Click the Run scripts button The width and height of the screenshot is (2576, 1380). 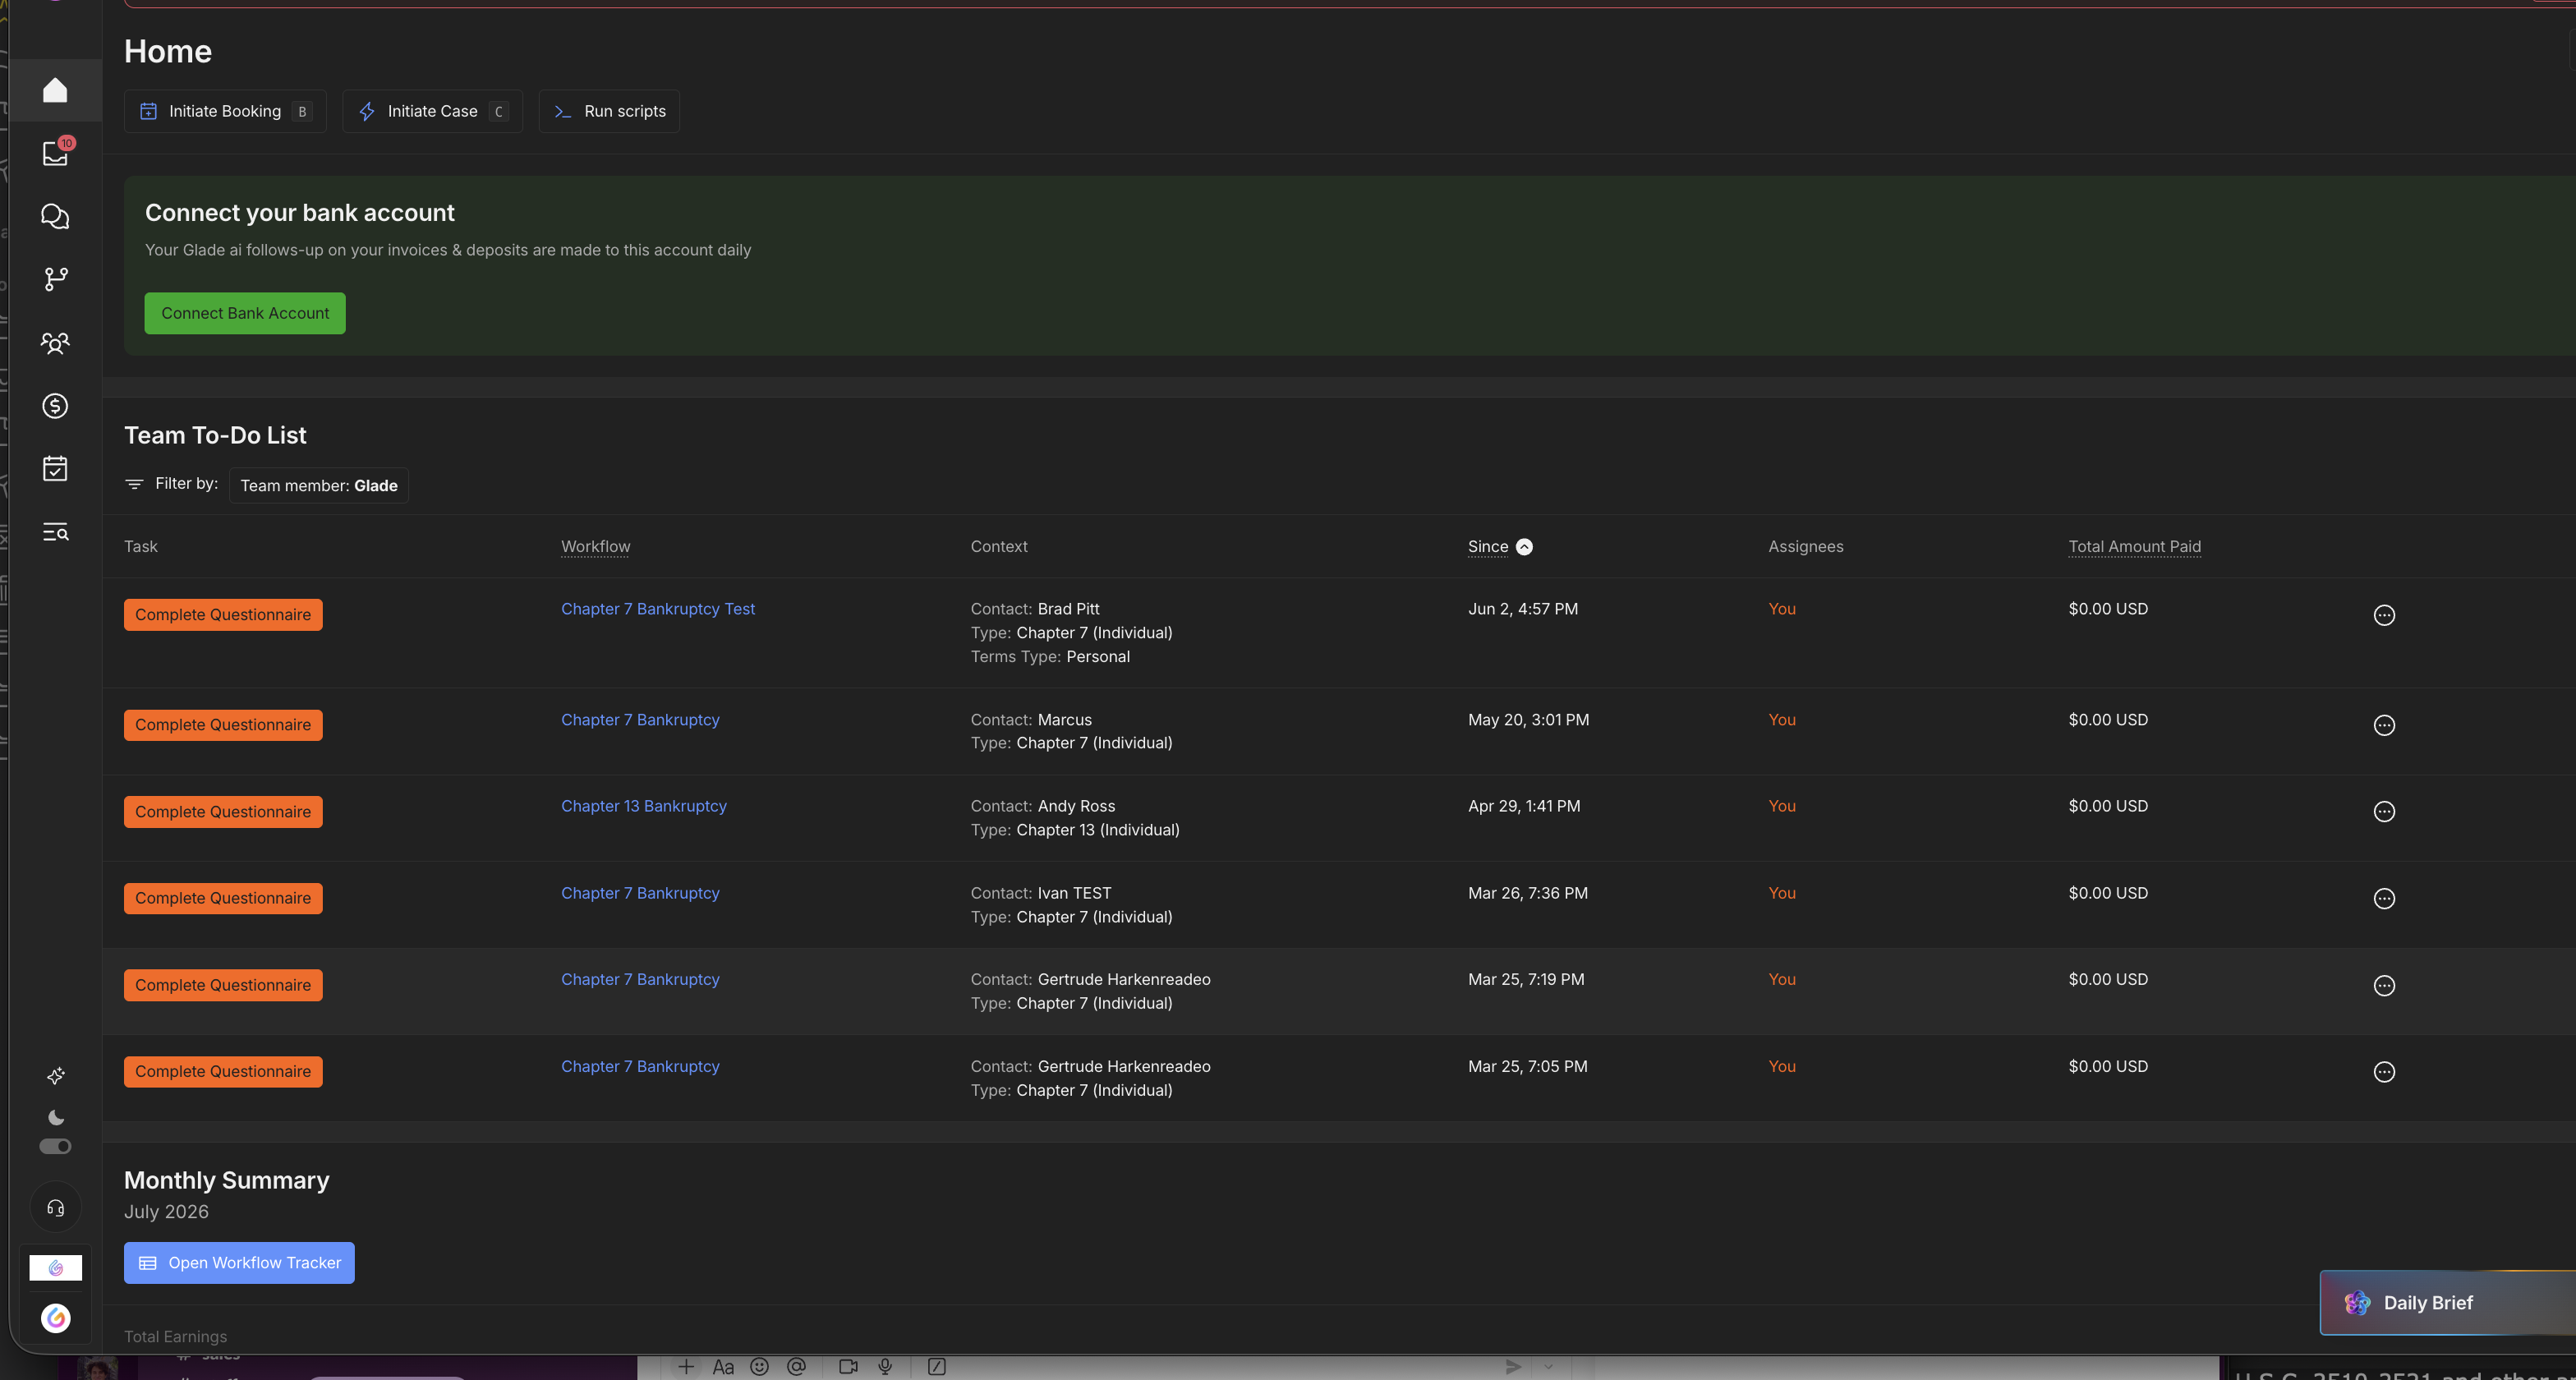click(x=609, y=111)
